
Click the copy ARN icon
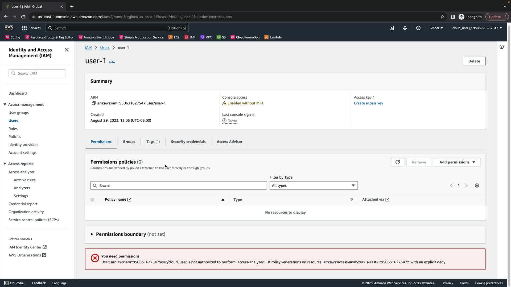tap(93, 103)
